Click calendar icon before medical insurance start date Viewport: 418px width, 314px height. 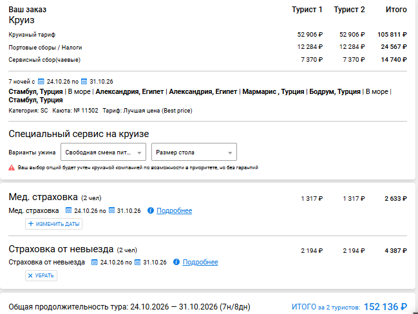68,210
